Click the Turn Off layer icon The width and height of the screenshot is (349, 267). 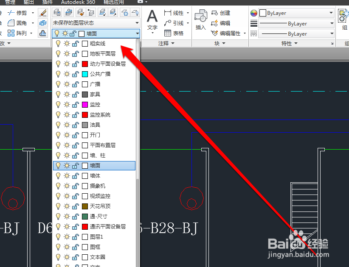point(135,12)
